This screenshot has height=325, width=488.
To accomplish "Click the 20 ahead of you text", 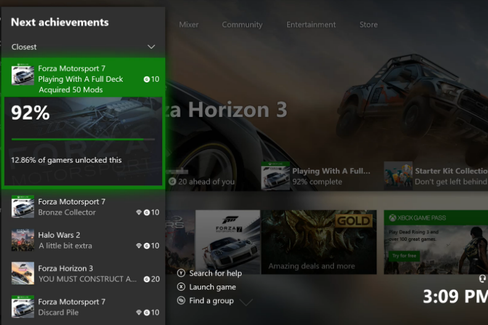I will [206, 182].
